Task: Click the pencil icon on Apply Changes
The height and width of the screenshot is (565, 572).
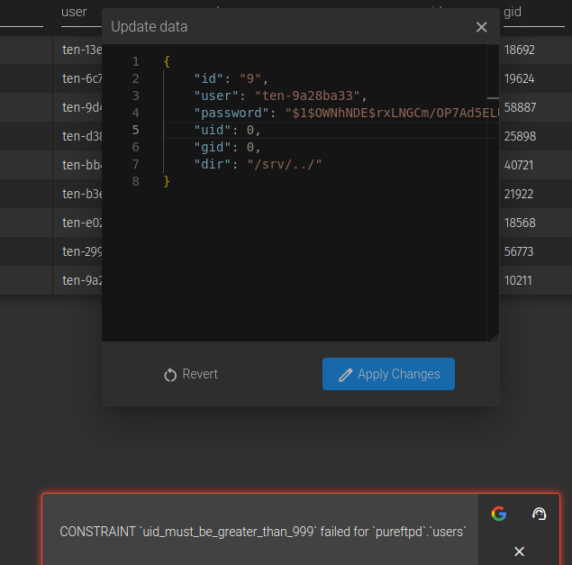Action: [x=345, y=375]
